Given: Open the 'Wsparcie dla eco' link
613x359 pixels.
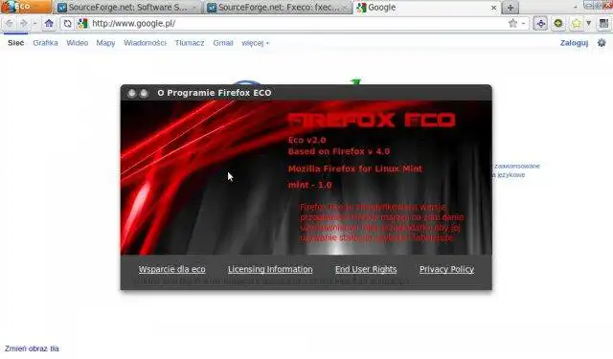Looking at the screenshot, I should point(172,269).
